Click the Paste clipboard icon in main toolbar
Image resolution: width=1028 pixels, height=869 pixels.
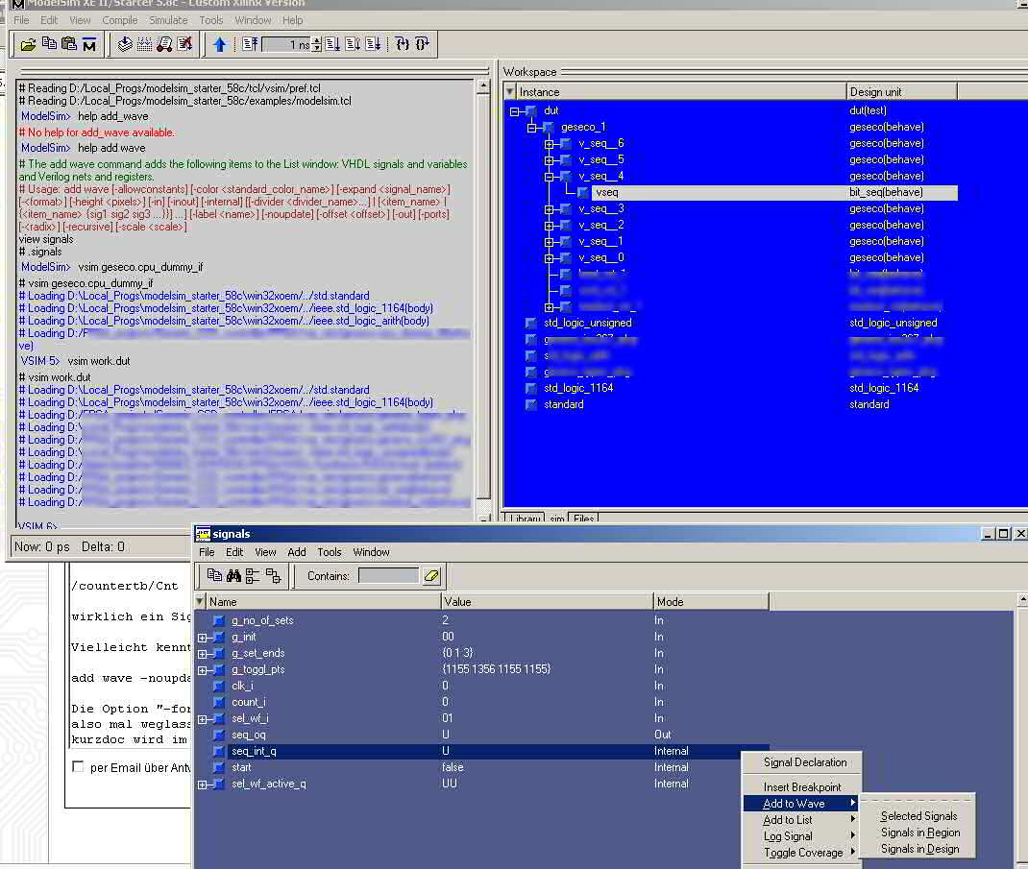click(x=69, y=43)
